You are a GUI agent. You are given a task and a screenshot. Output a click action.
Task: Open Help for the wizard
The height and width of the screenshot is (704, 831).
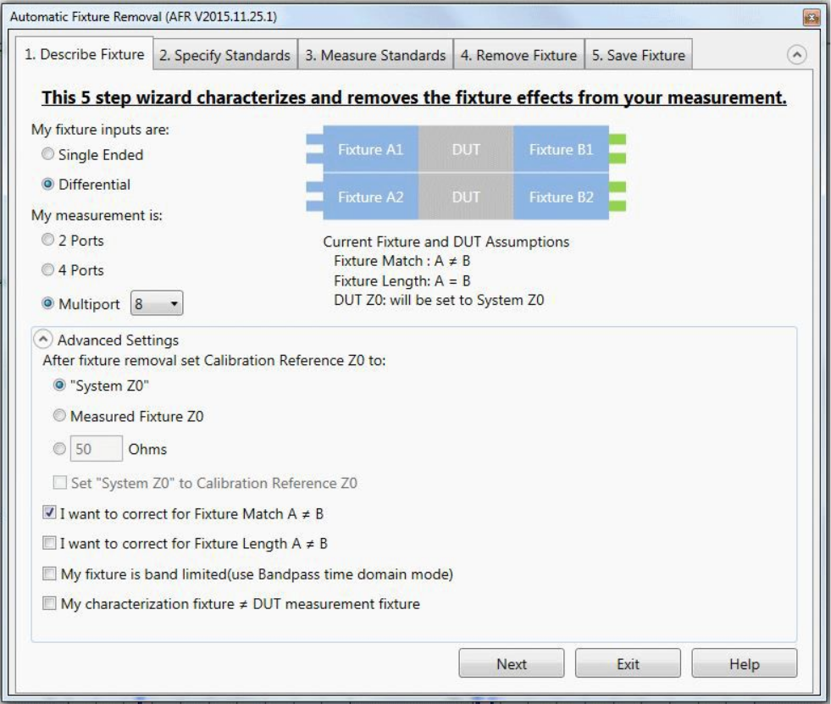point(744,663)
